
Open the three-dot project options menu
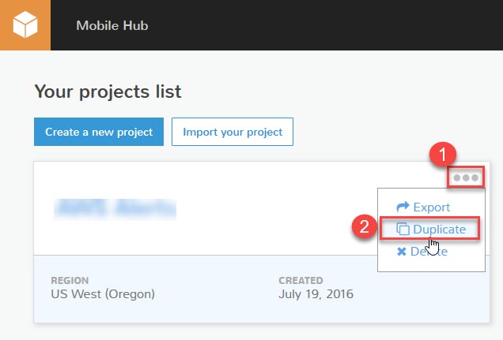pyautogui.click(x=466, y=177)
